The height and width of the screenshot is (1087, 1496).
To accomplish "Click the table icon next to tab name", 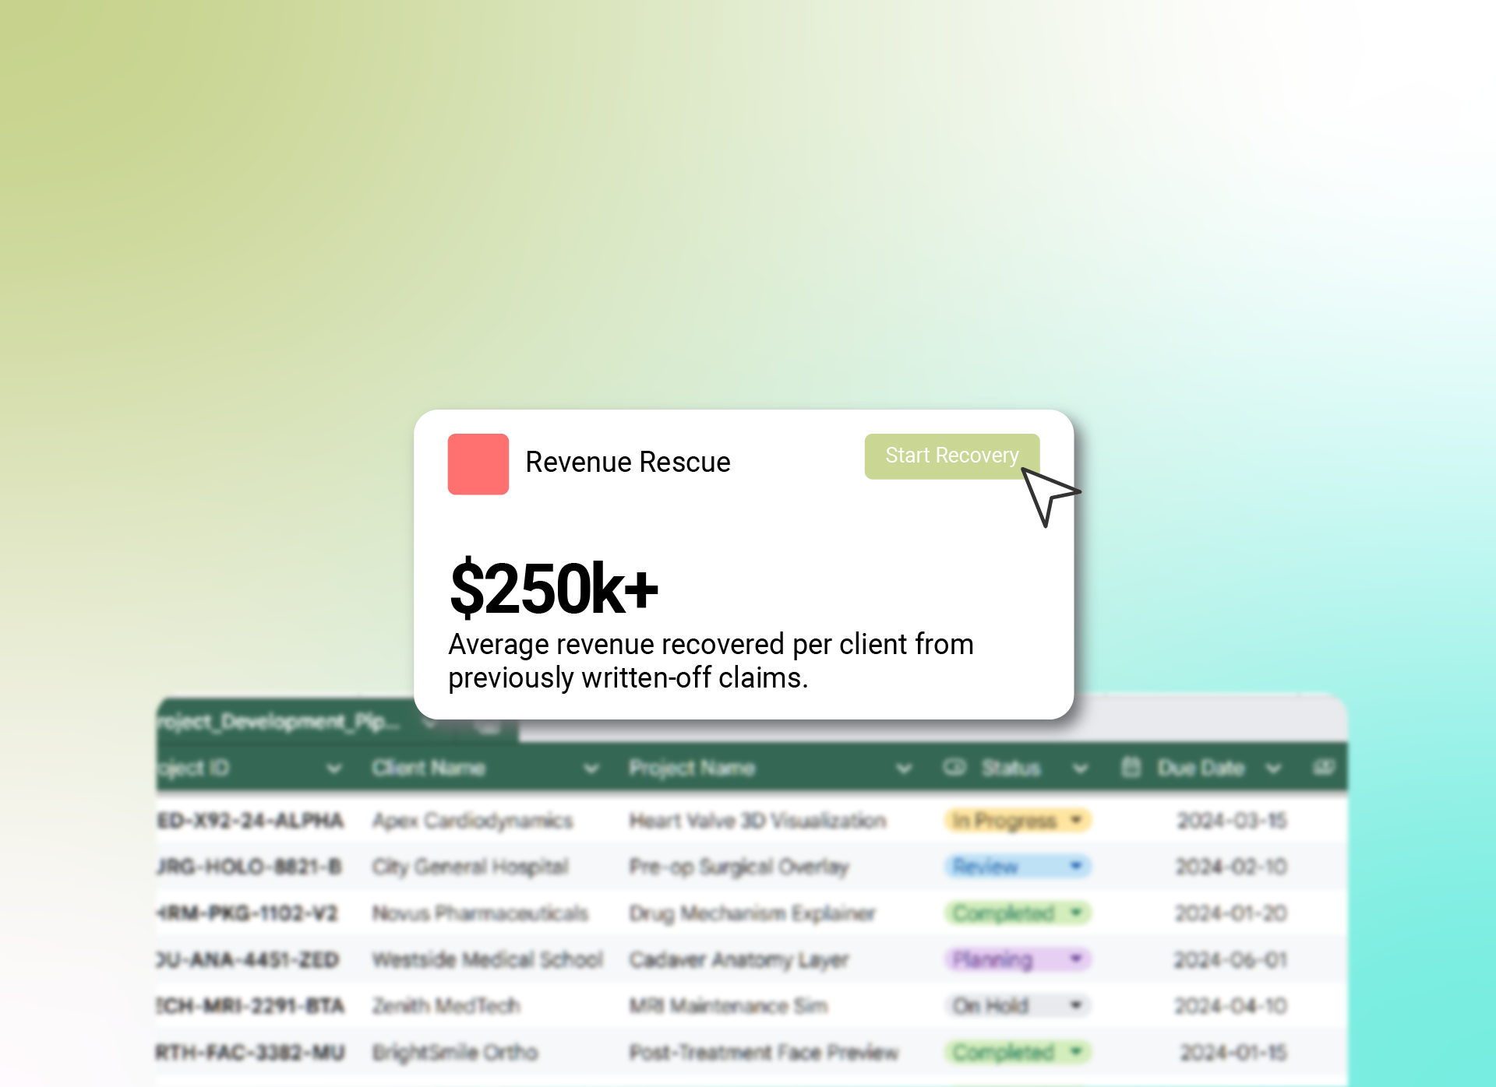I will click(489, 727).
